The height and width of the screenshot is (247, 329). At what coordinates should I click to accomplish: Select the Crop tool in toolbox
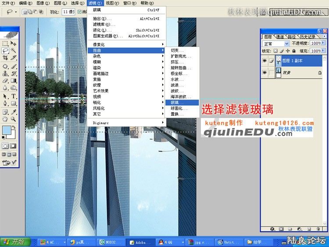[5, 58]
